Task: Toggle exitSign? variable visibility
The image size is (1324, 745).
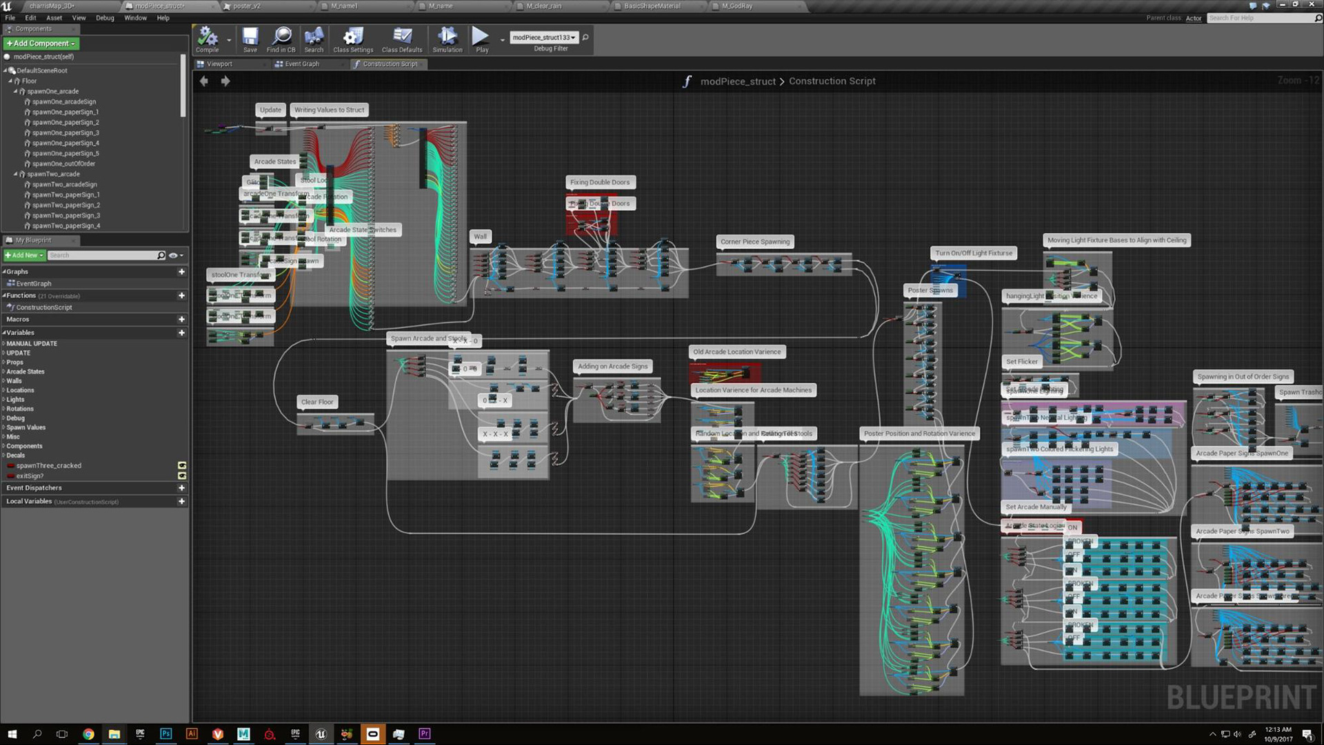Action: (182, 476)
